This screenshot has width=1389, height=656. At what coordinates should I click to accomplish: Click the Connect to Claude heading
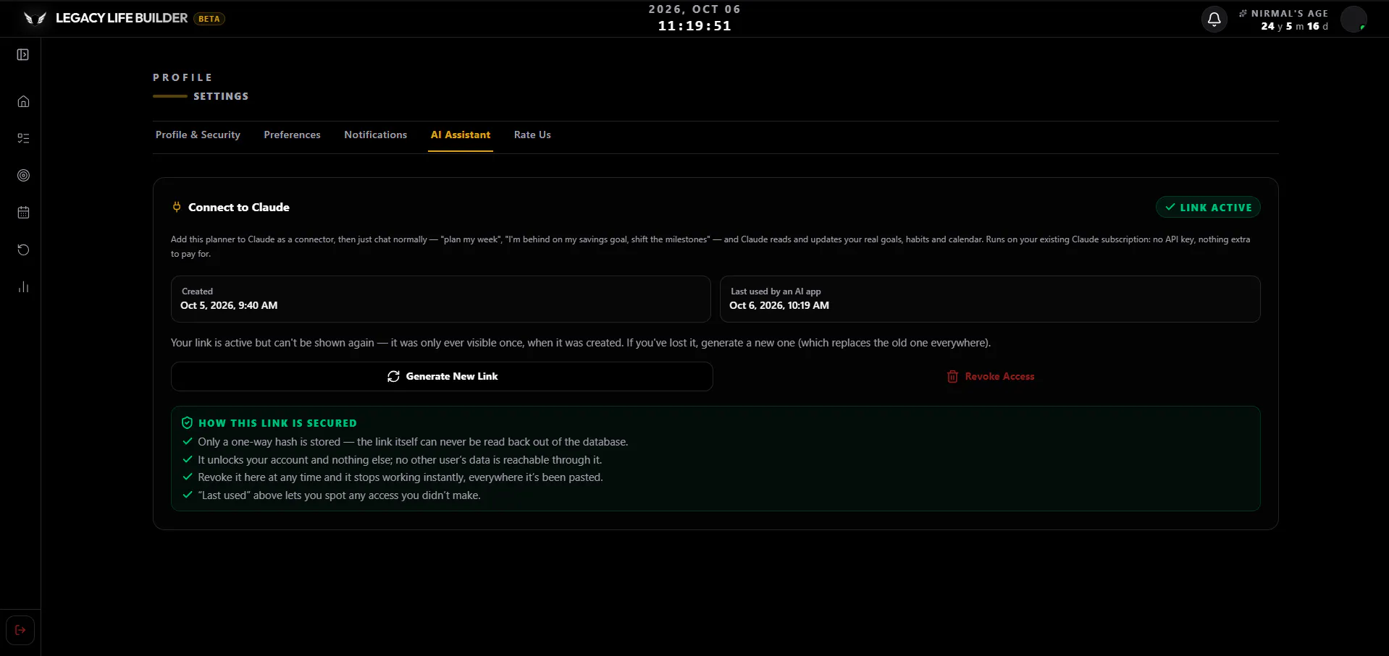click(x=239, y=208)
